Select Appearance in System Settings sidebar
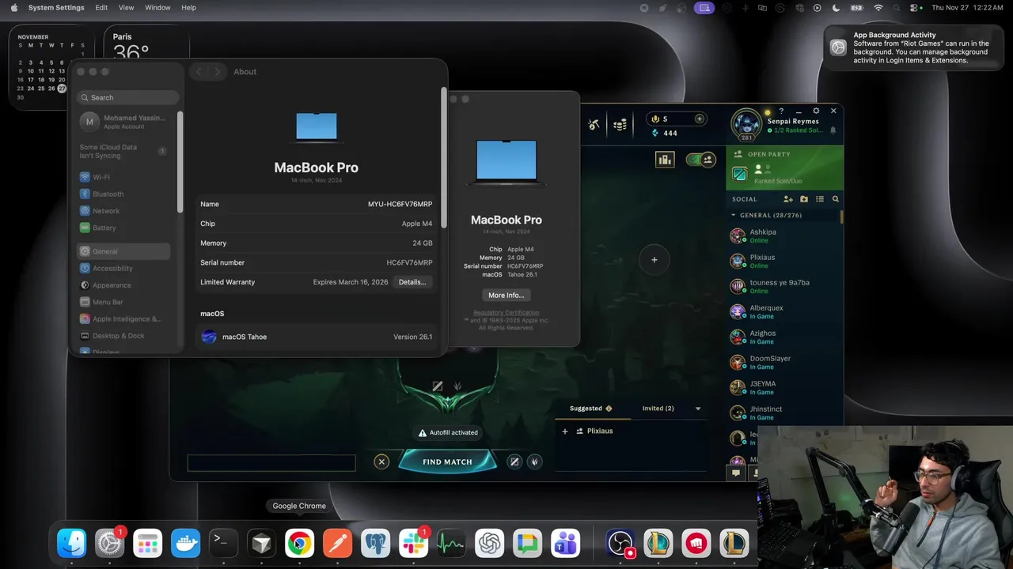This screenshot has width=1013, height=569. [124, 285]
